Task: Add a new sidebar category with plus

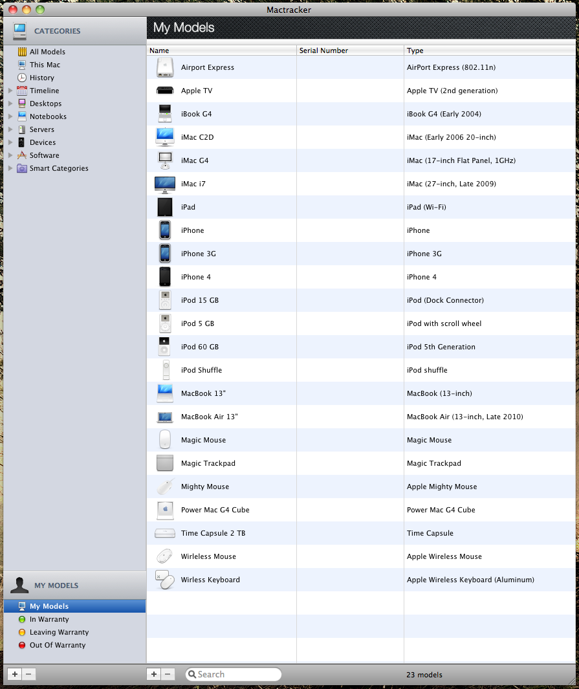Action: 14,674
